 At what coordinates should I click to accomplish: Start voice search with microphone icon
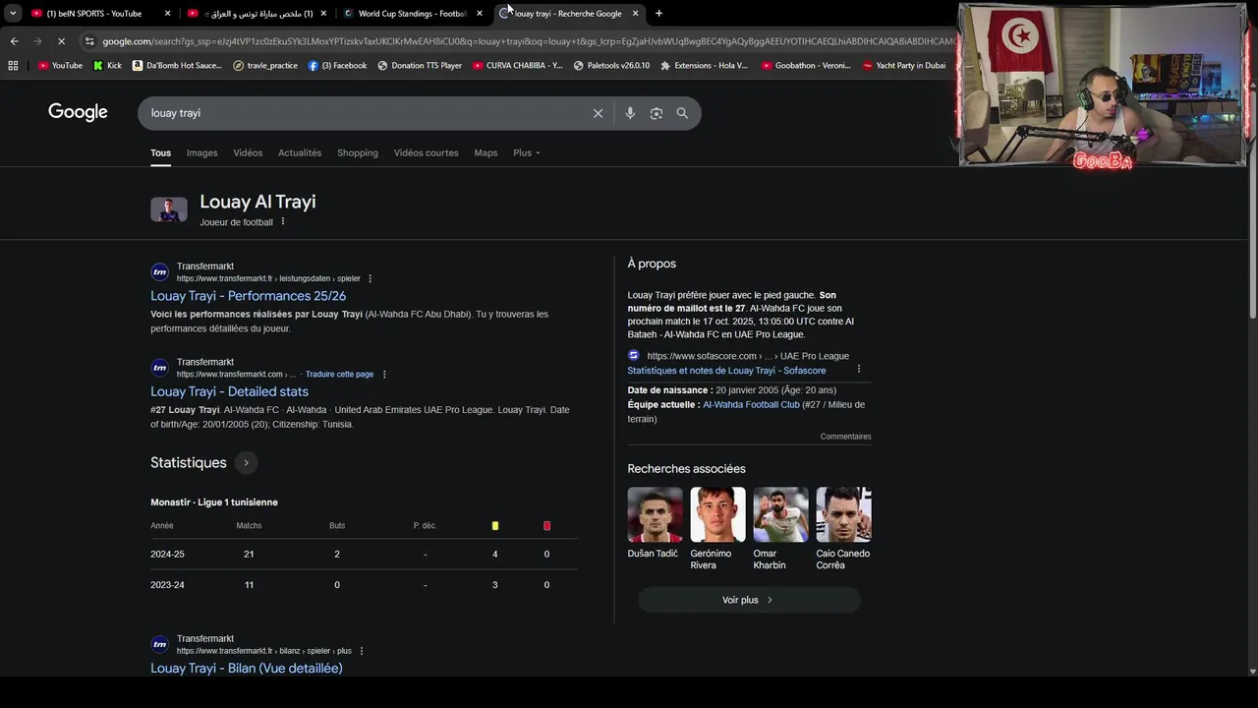pyautogui.click(x=630, y=113)
